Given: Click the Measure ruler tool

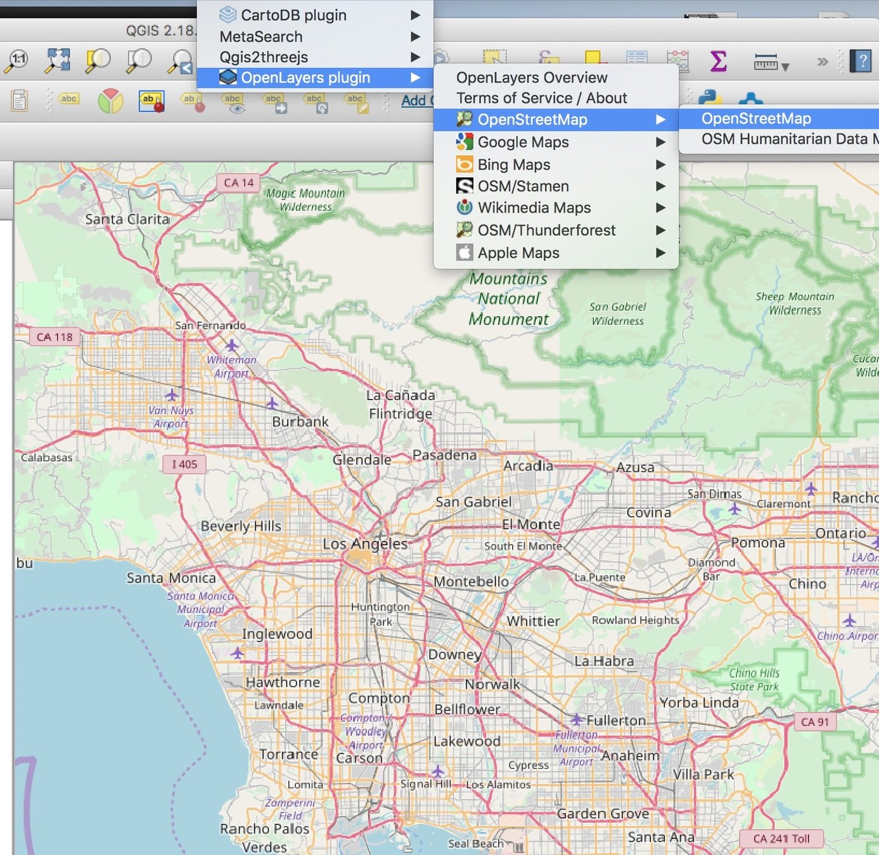Looking at the screenshot, I should point(766,62).
